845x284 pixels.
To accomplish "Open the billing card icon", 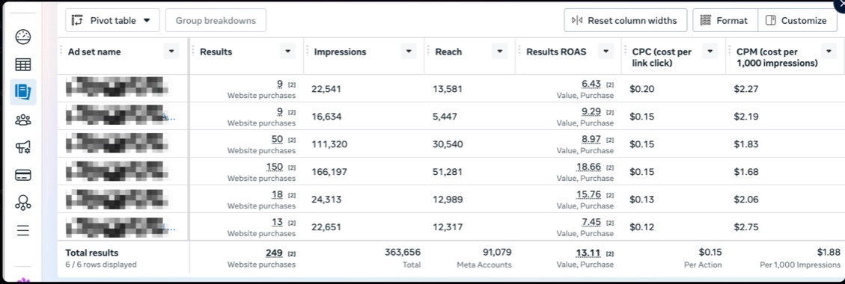I will click(x=22, y=176).
